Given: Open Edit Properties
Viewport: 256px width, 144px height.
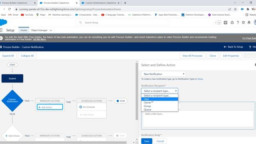Looking at the screenshot, I should pos(231,56).
